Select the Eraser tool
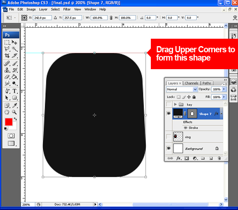The width and height of the screenshot is (238, 210). click(7, 77)
